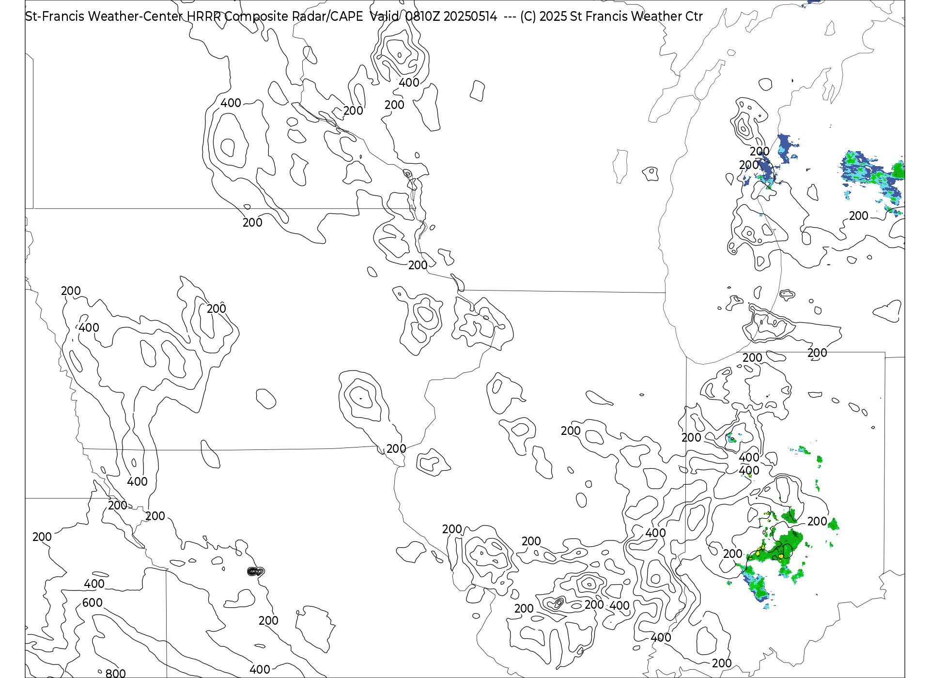
Task: Click the "HRRR Composite Radar/CAPE" header text
Action: click(275, 16)
